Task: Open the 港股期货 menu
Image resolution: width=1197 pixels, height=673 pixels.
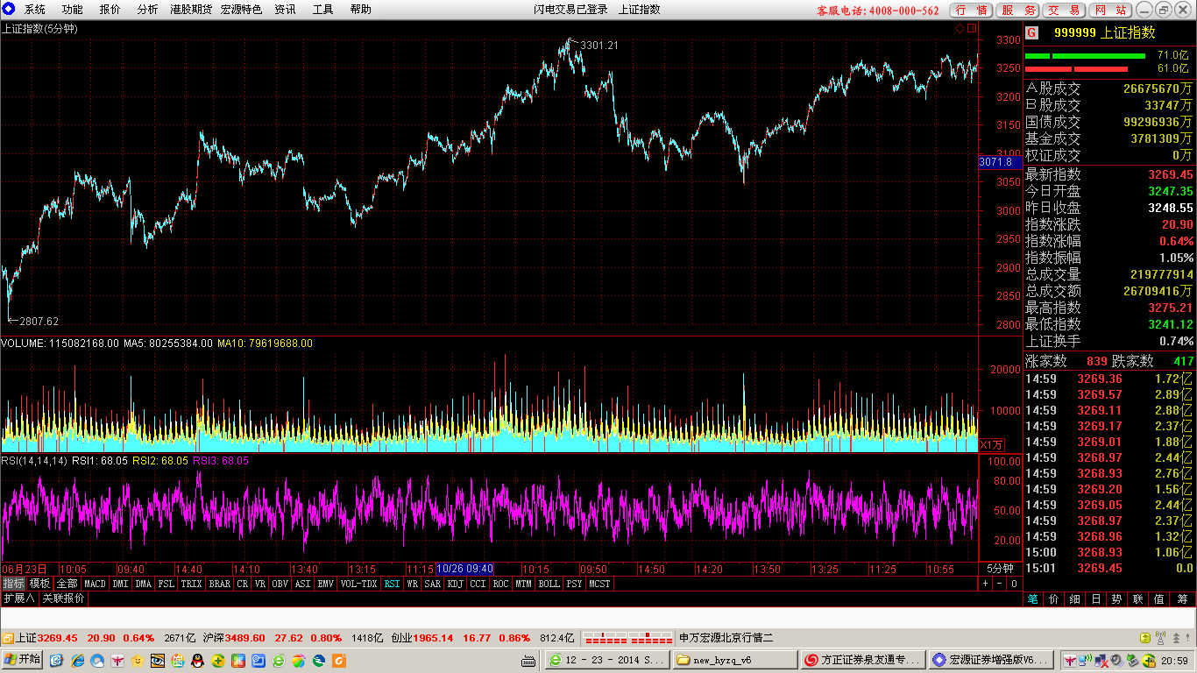Action: point(191,10)
